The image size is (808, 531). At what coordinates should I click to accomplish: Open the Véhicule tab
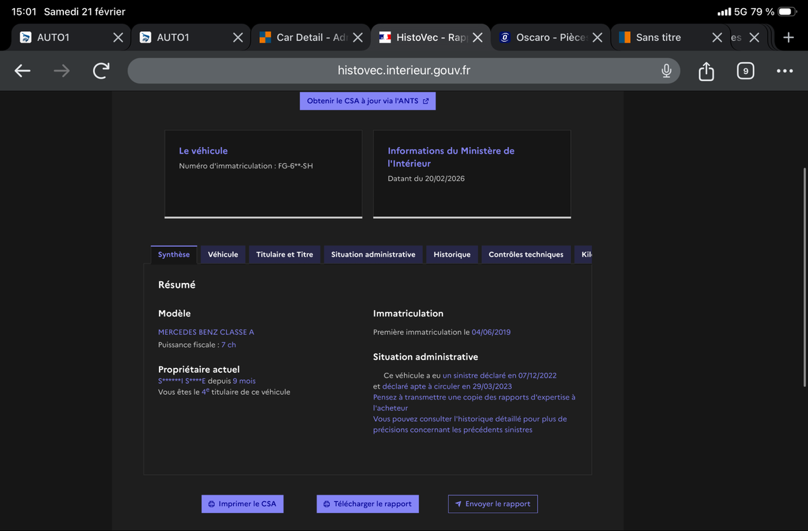(223, 255)
